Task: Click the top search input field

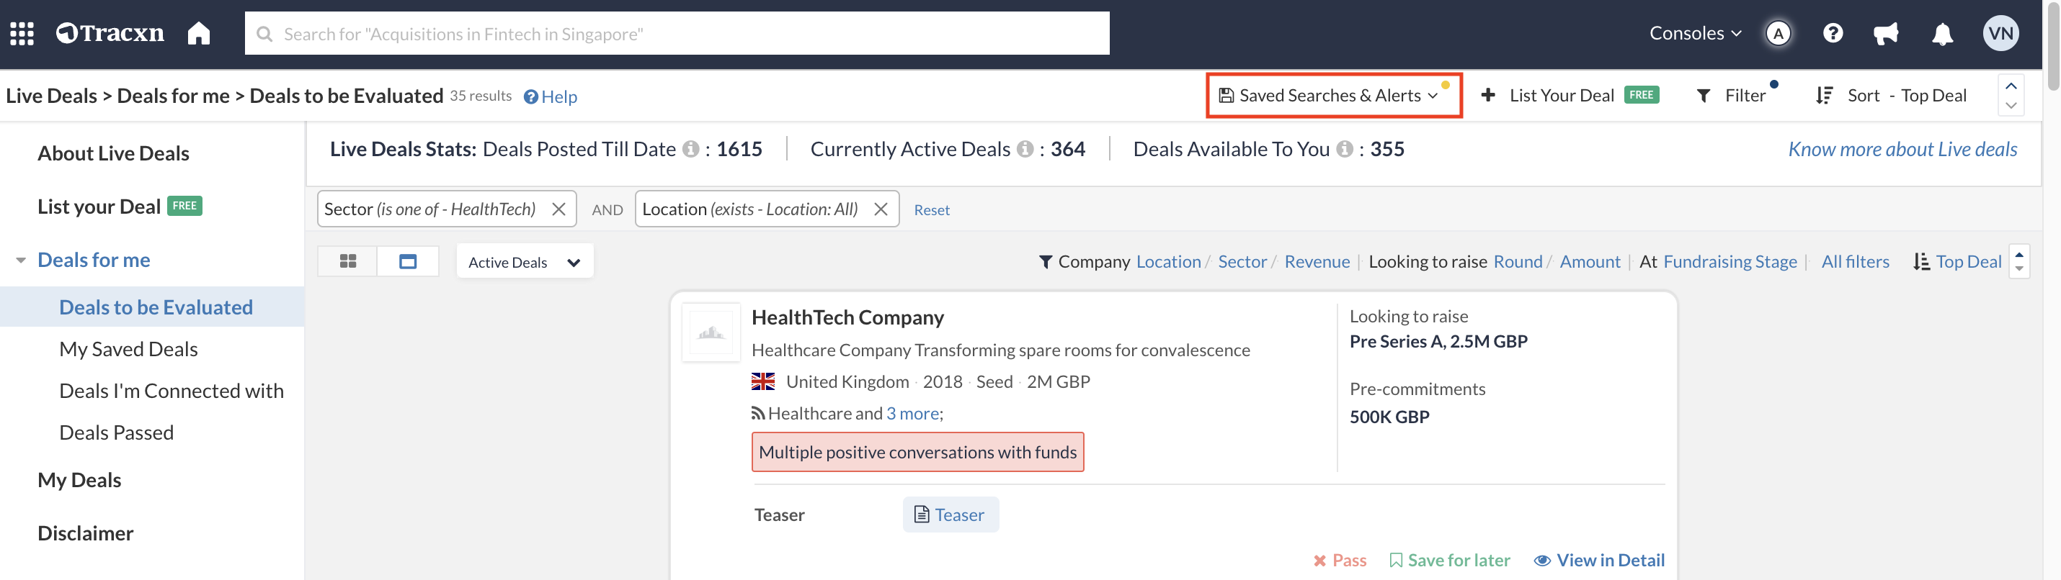Action: pyautogui.click(x=676, y=34)
